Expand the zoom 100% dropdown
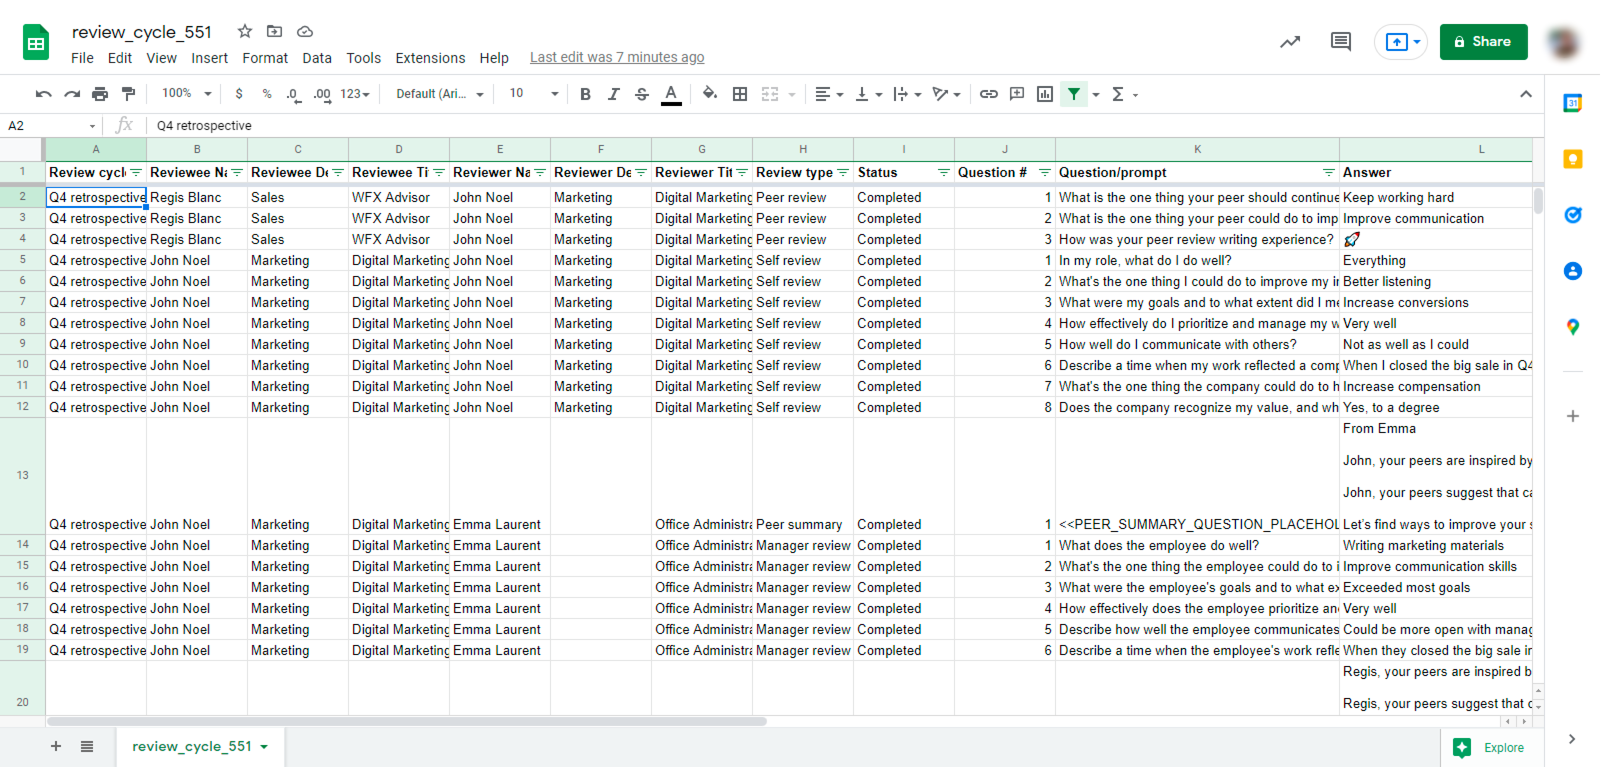Image resolution: width=1610 pixels, height=767 pixels. tap(186, 94)
